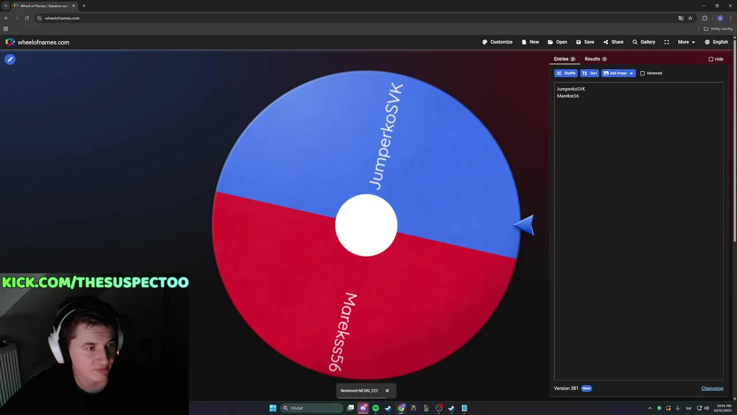Image resolution: width=737 pixels, height=415 pixels.
Task: Tick the Hide checkbox
Action: (x=711, y=59)
